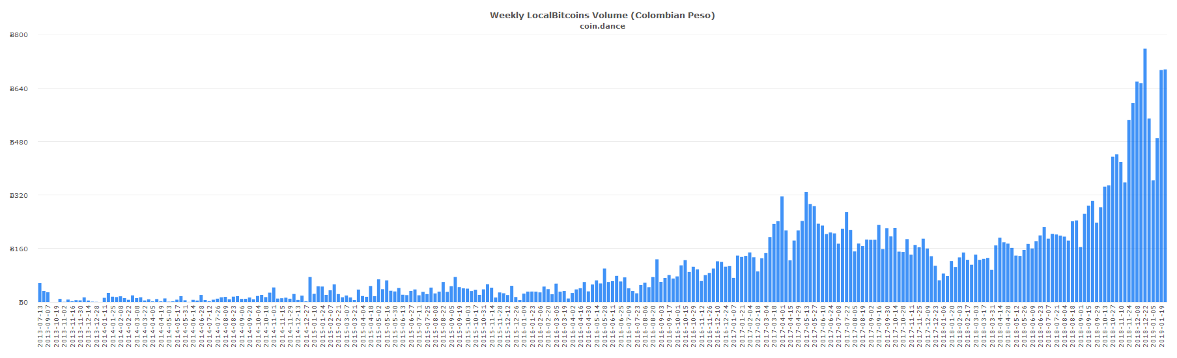1177x358 pixels.
Task: Click the 2017-05-27 x-axis date label
Action: [x=814, y=326]
